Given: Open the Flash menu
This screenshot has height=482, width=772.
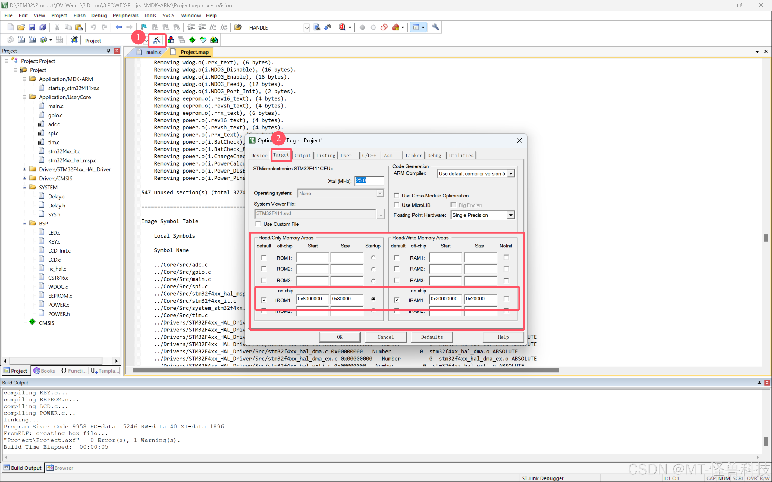Looking at the screenshot, I should click(79, 15).
